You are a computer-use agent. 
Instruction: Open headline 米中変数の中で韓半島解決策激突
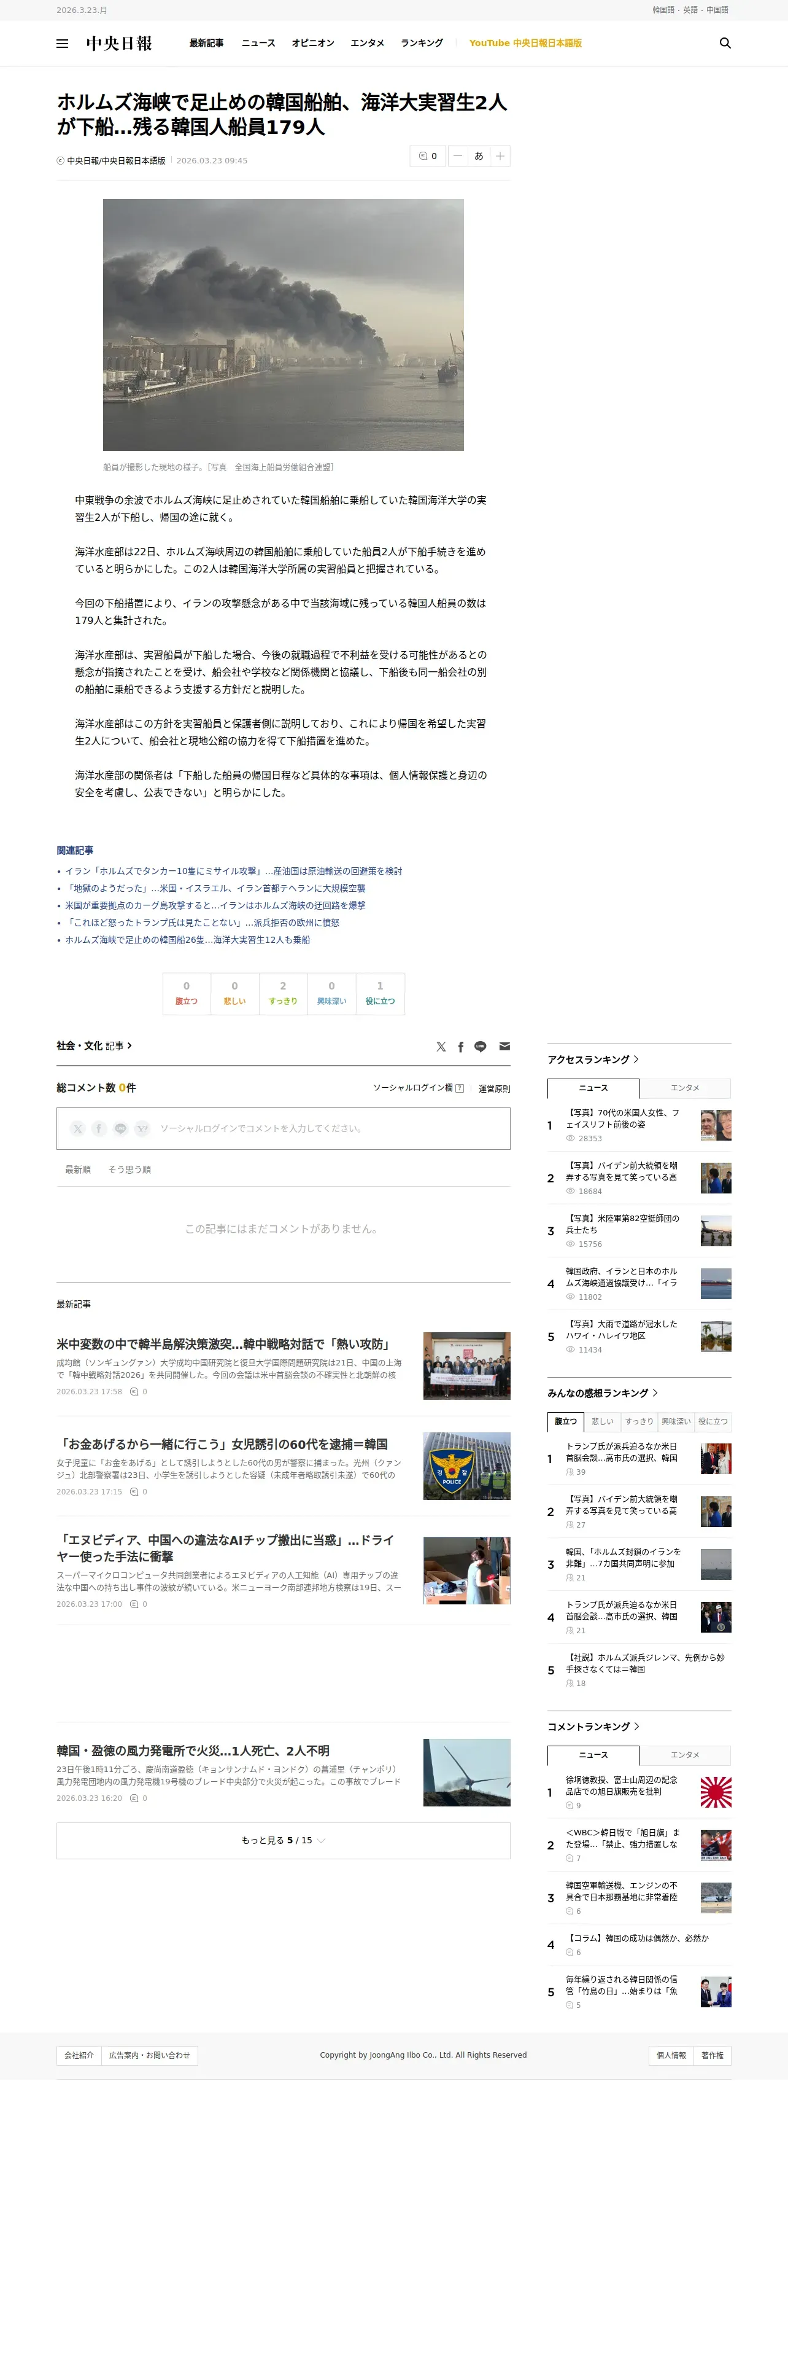pyautogui.click(x=224, y=1345)
